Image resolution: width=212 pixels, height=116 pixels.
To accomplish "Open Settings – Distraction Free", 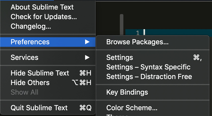I will click(149, 76).
